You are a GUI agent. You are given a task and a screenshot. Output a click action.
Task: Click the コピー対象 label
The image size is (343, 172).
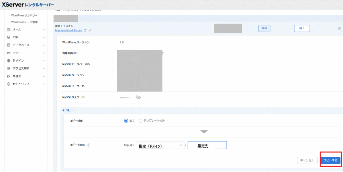[75, 121]
